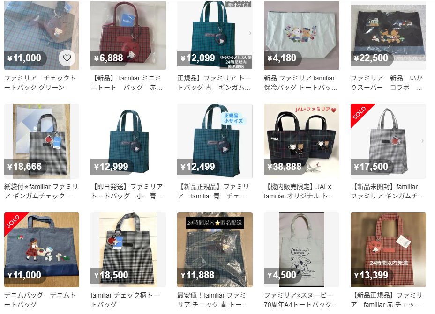Open the JAL×ファミリア ¥38,888 bag thumbnail
The image size is (435, 314).
301,141
